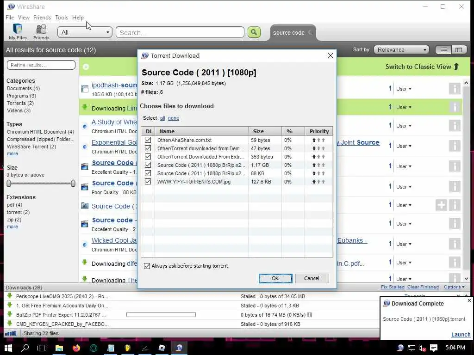This screenshot has width=474, height=355.
Task: Adjust left handle of Size slider
Action: (x=9, y=183)
